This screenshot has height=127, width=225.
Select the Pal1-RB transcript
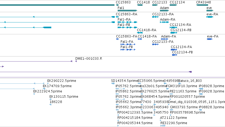point(127,27)
